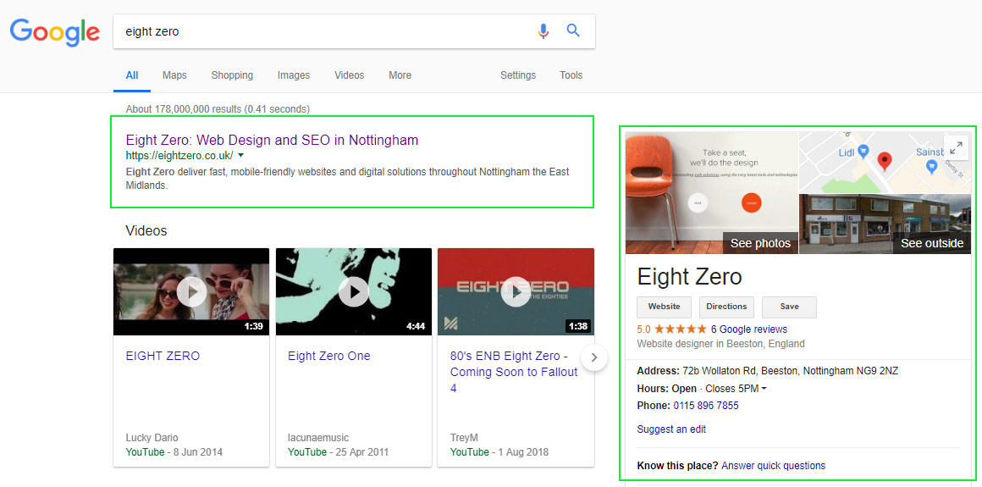Viewport: 982px width, 487px height.
Task: Click Suggest an edit
Action: [x=671, y=429]
